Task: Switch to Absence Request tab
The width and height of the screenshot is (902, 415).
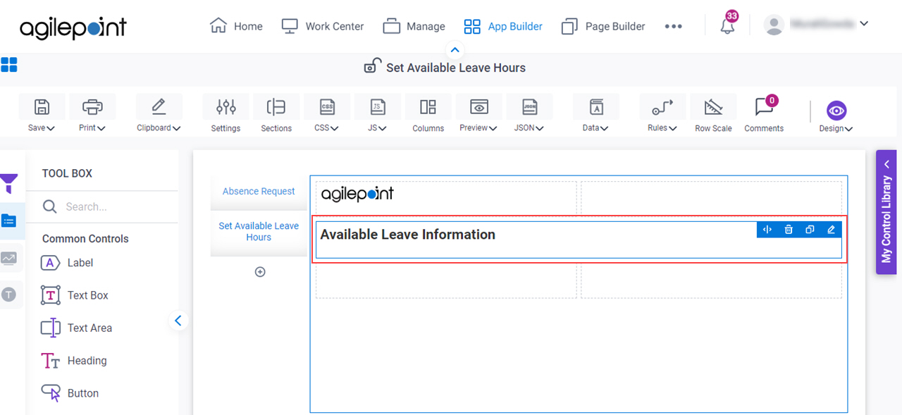Action: pyautogui.click(x=259, y=191)
